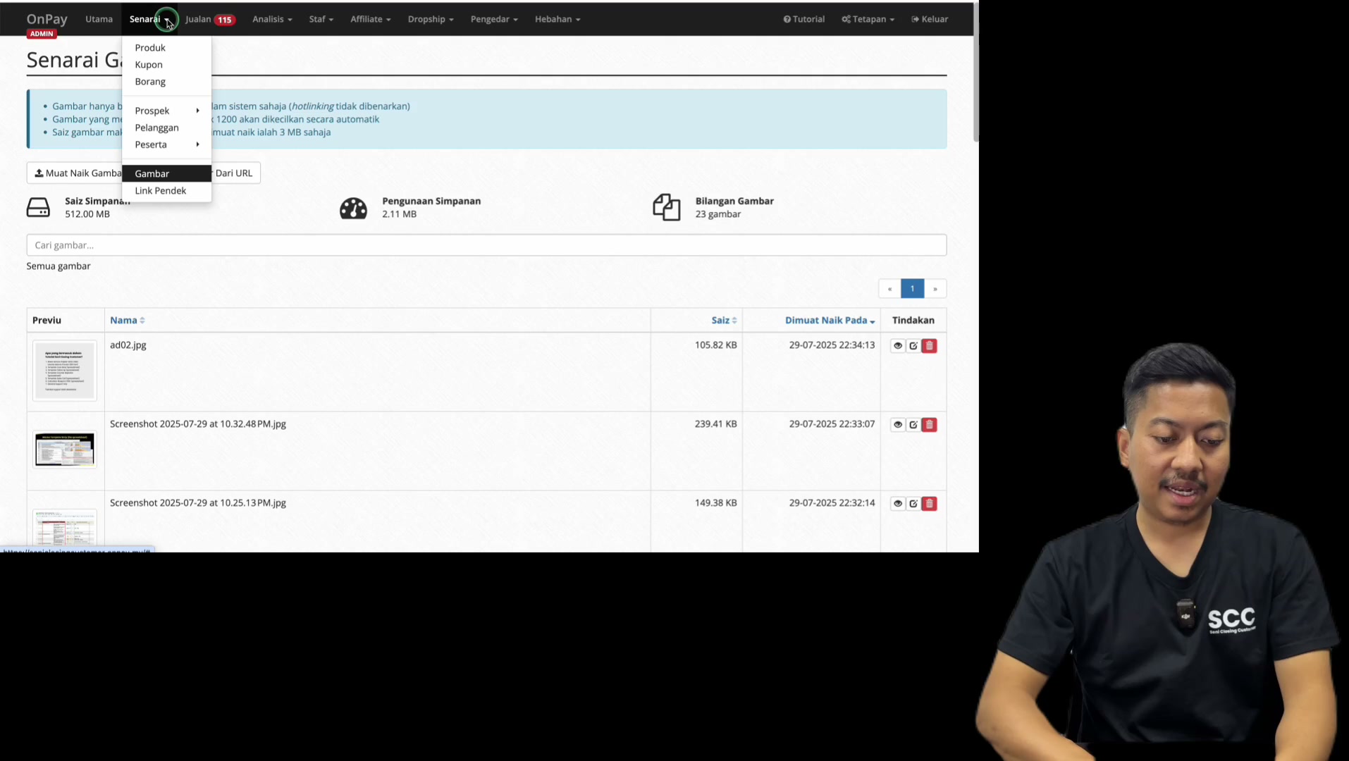Click the Saiz Simpanan hard drive icon
Viewport: 1349px width, 761px height.
click(x=38, y=207)
